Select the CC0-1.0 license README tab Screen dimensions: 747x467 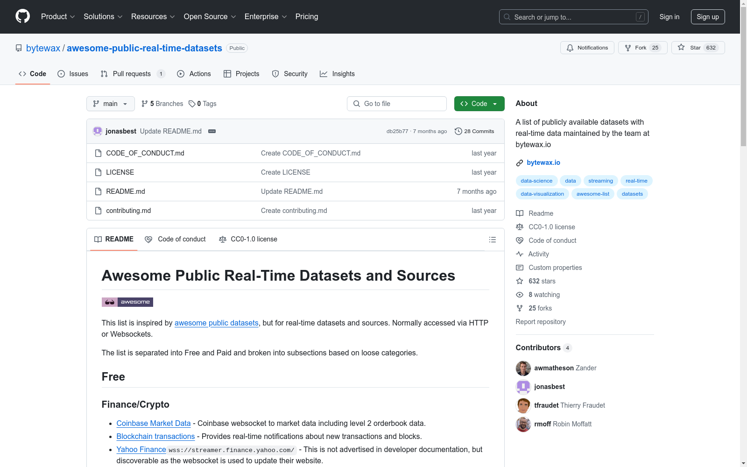248,239
